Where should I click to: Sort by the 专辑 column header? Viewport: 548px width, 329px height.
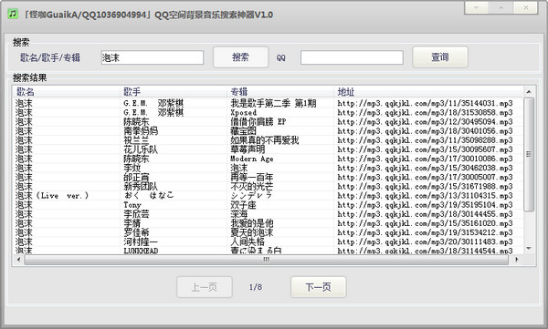(280, 92)
